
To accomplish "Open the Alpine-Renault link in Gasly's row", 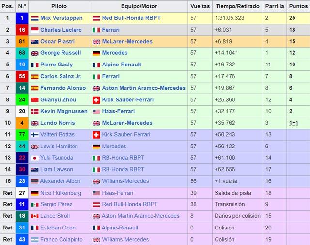I will tap(122, 65).
